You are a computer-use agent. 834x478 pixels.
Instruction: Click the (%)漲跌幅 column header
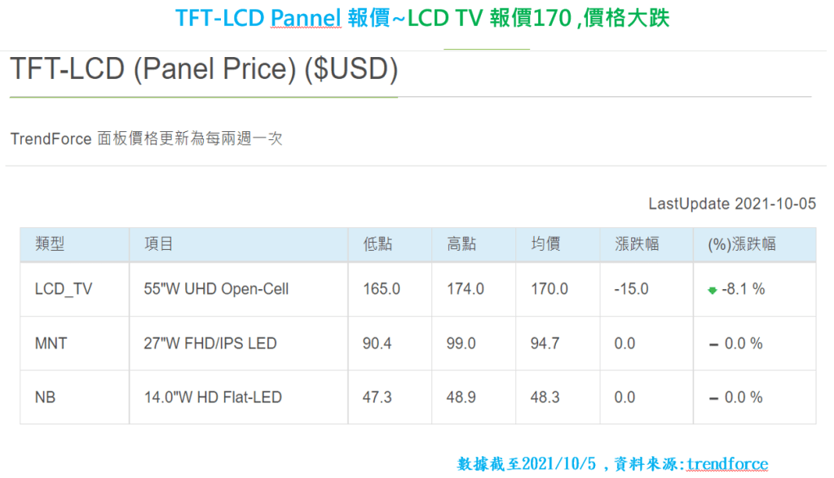click(x=741, y=244)
